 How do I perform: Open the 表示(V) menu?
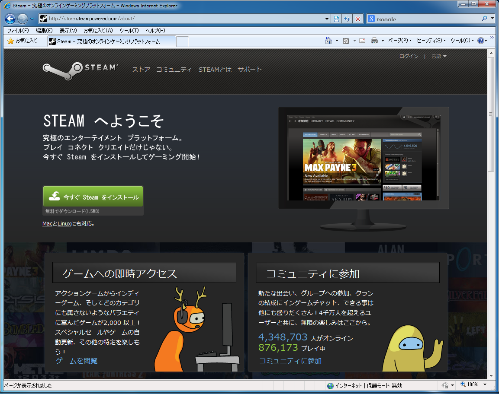pyautogui.click(x=68, y=31)
